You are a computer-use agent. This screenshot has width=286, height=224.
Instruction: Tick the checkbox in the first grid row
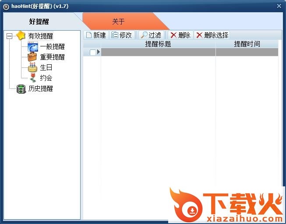93,52
